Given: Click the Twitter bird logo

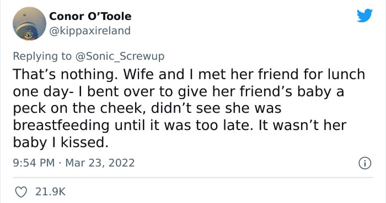Looking at the screenshot, I should point(364,15).
